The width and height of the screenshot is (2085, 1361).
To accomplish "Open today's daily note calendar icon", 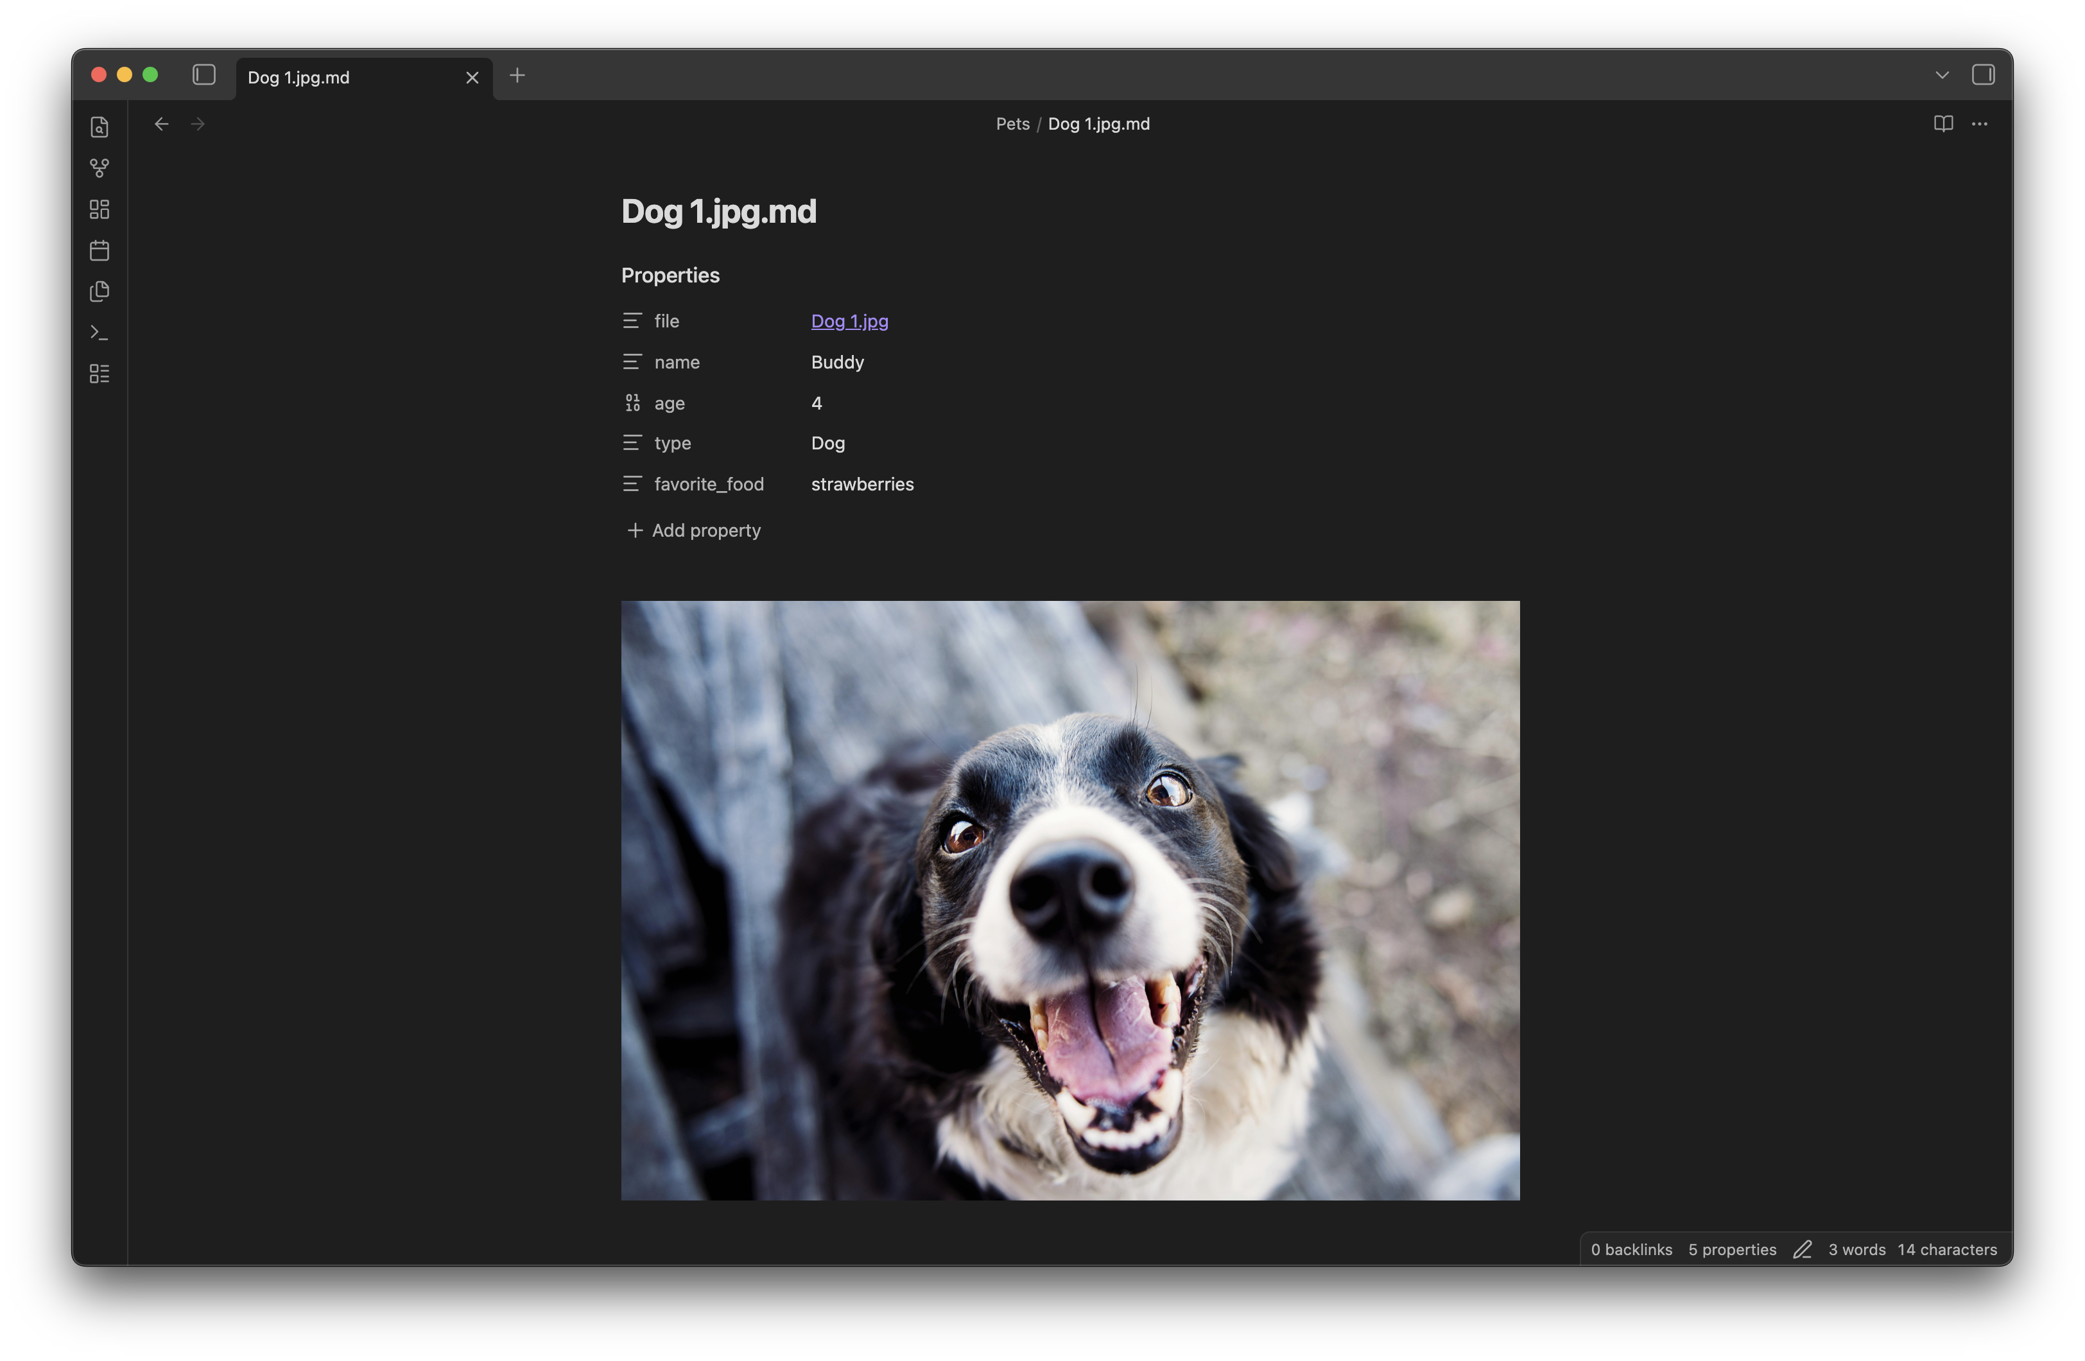I will 99,250.
